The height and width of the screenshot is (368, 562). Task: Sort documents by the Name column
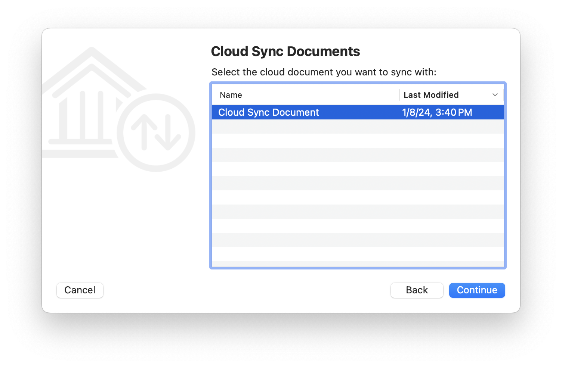click(231, 95)
